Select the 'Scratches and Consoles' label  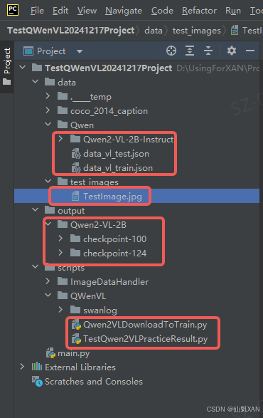coord(94,382)
